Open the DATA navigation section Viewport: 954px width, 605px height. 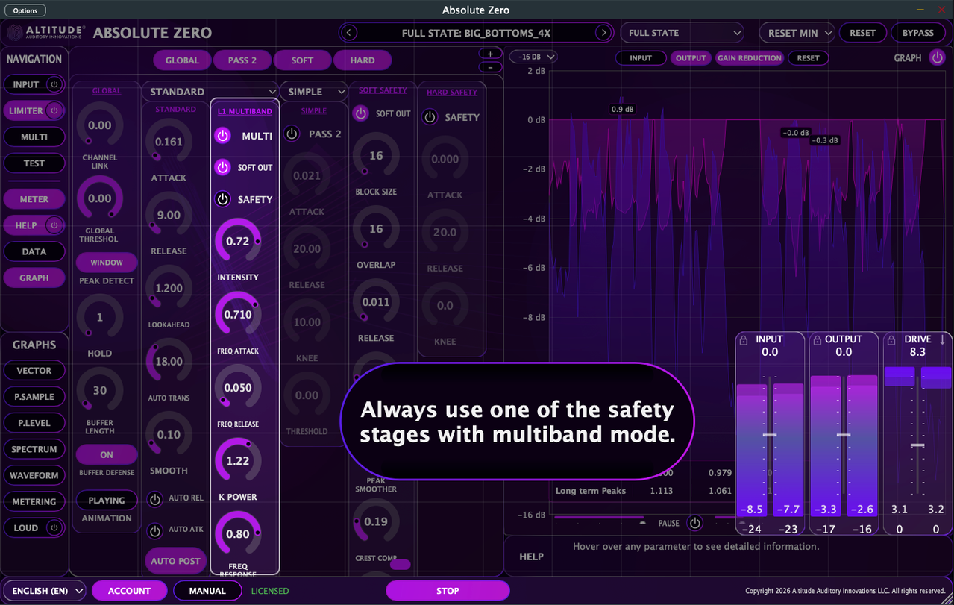34,251
